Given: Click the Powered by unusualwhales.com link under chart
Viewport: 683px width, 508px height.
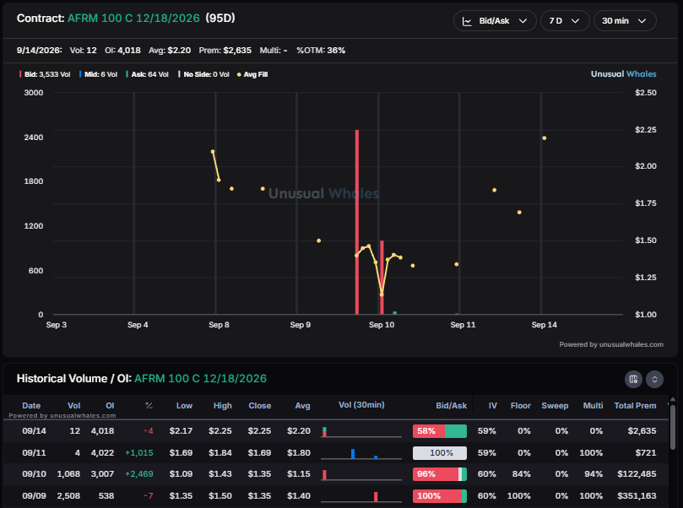Looking at the screenshot, I should tap(611, 344).
